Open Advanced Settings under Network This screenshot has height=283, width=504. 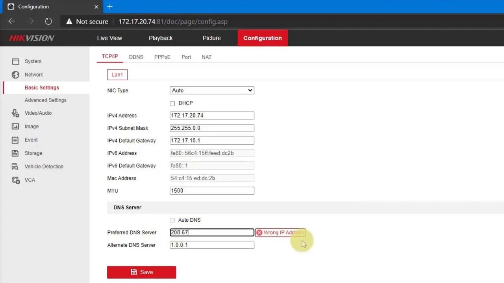click(x=46, y=100)
